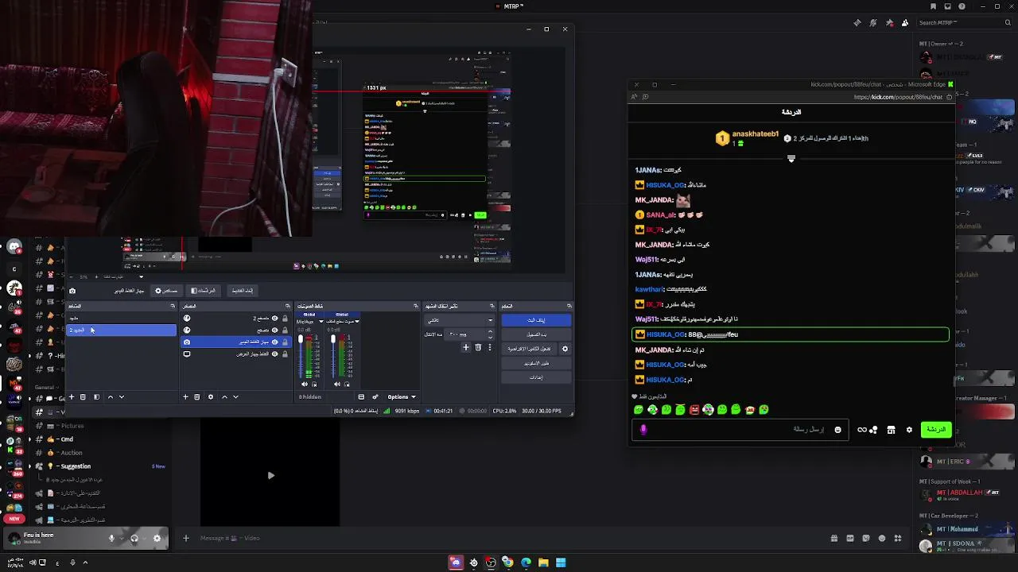Undock the Scenes panel pop-out icon
1018x572 pixels.
173,306
